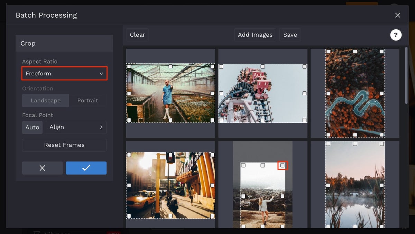Viewport: 415px width, 234px height.
Task: Click the highlighted crop handle on hilltop photo
Action: click(x=282, y=165)
